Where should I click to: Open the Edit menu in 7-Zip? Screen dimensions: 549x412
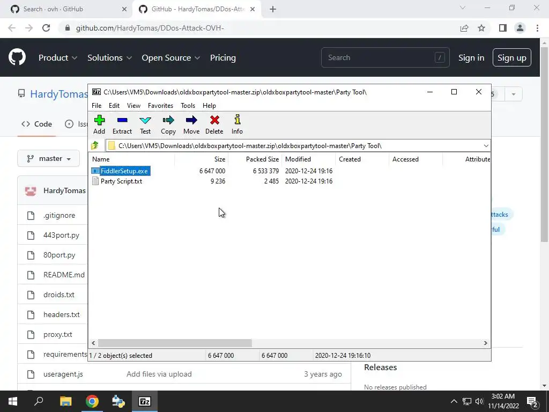pyautogui.click(x=114, y=106)
